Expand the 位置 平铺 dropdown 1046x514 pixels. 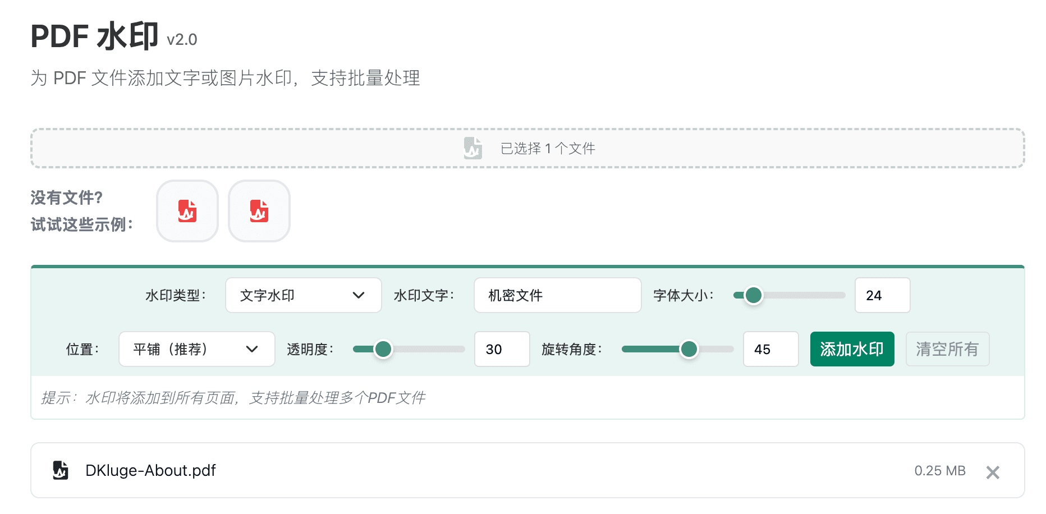click(x=196, y=349)
